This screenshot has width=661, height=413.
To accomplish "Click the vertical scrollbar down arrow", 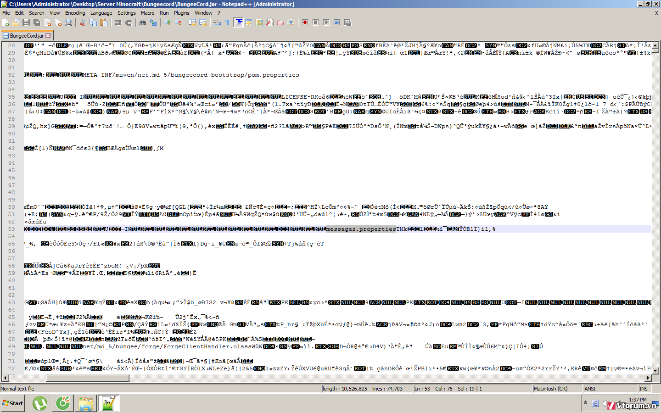I will pyautogui.click(x=655, y=370).
